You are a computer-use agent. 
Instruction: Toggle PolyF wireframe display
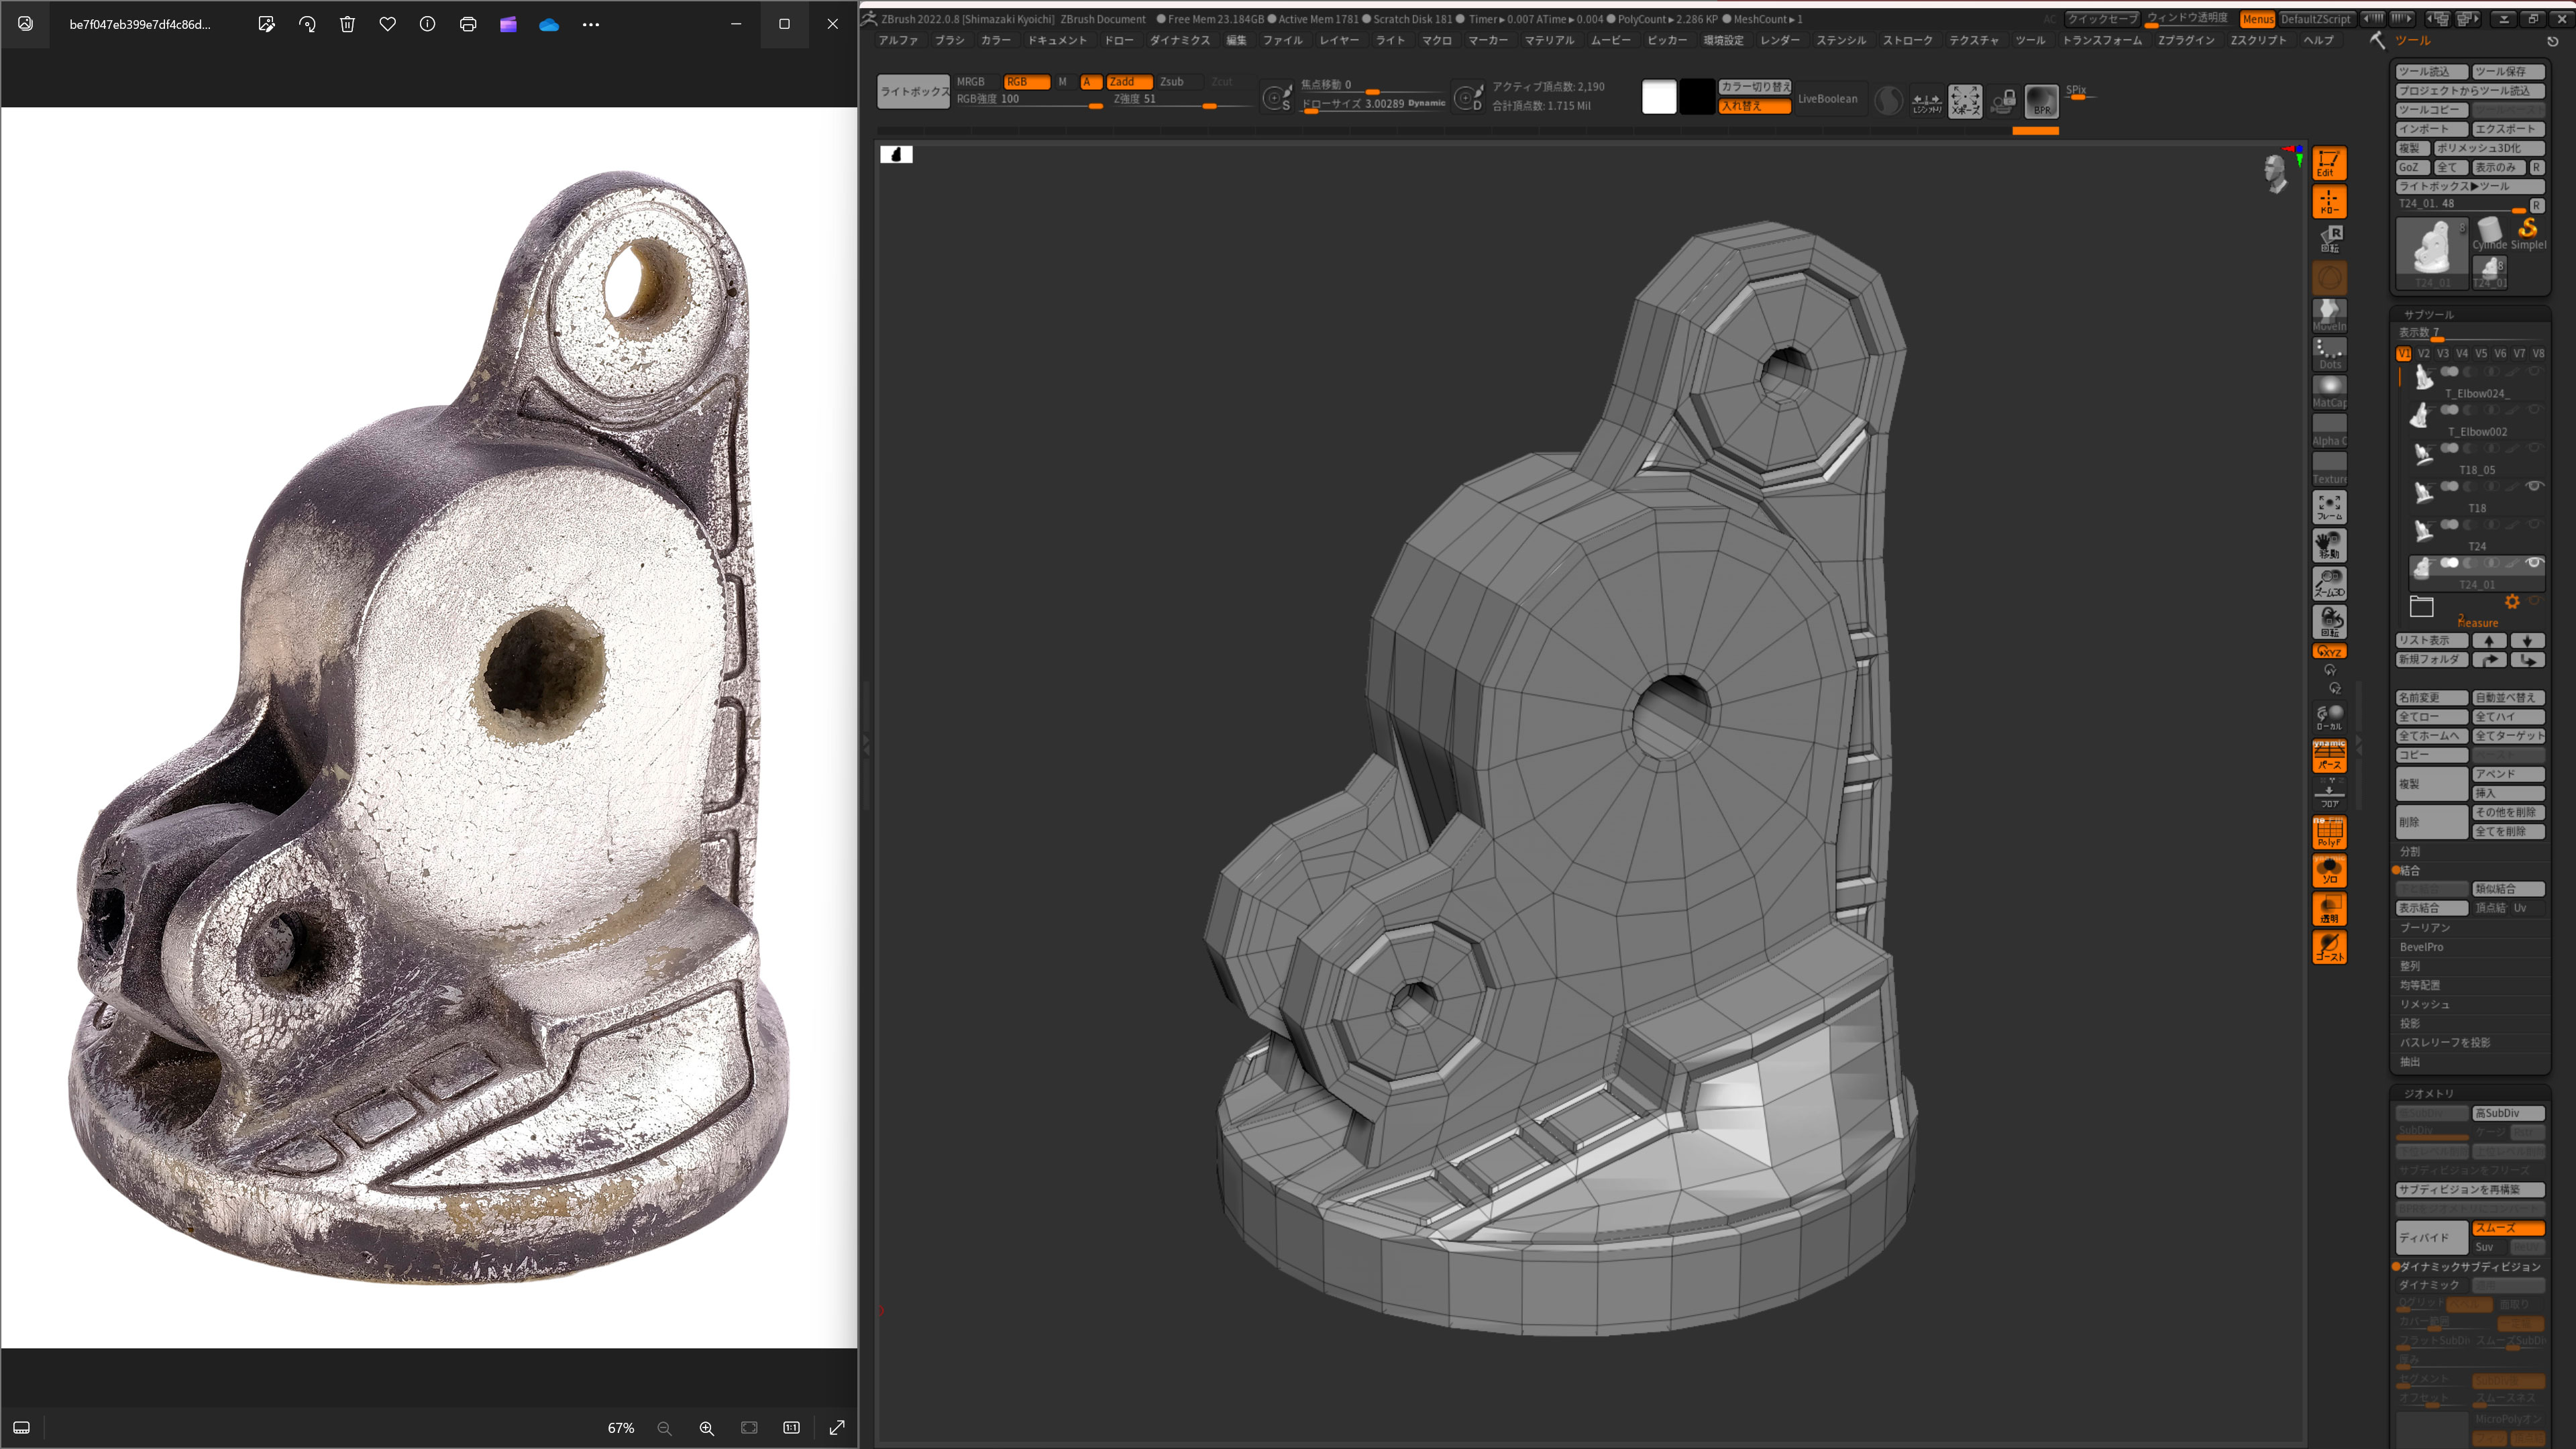pyautogui.click(x=2329, y=832)
